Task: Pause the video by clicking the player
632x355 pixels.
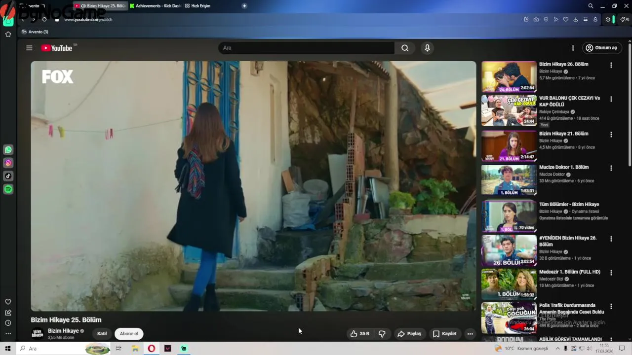Action: tap(253, 186)
